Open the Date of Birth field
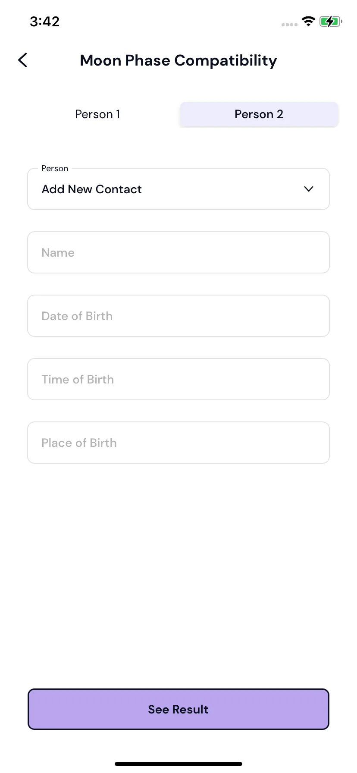The height and width of the screenshot is (773, 357). click(178, 316)
